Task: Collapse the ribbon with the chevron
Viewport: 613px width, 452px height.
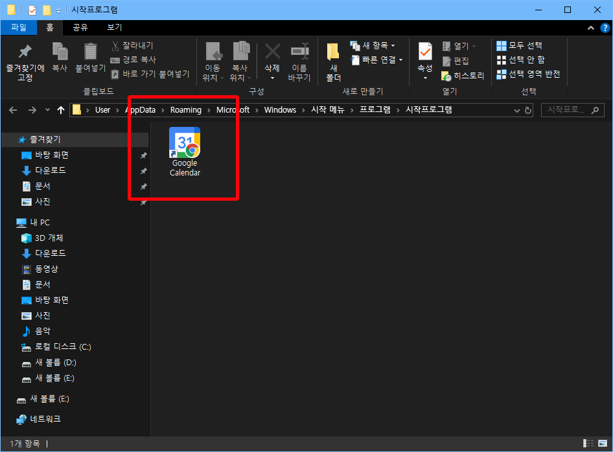Action: (591, 28)
